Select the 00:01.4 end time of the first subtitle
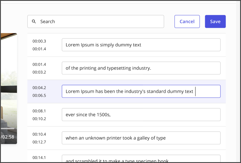 coord(39,49)
